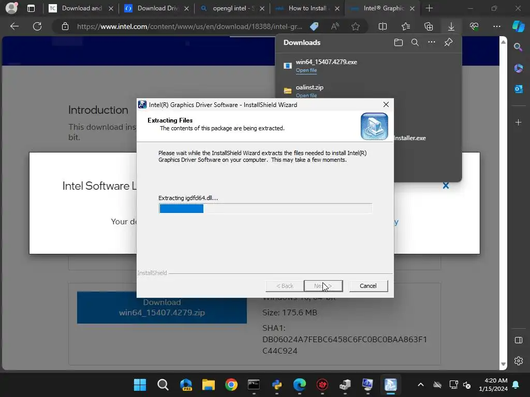
Task: Open Edge Settings and more menu
Action: point(496,26)
